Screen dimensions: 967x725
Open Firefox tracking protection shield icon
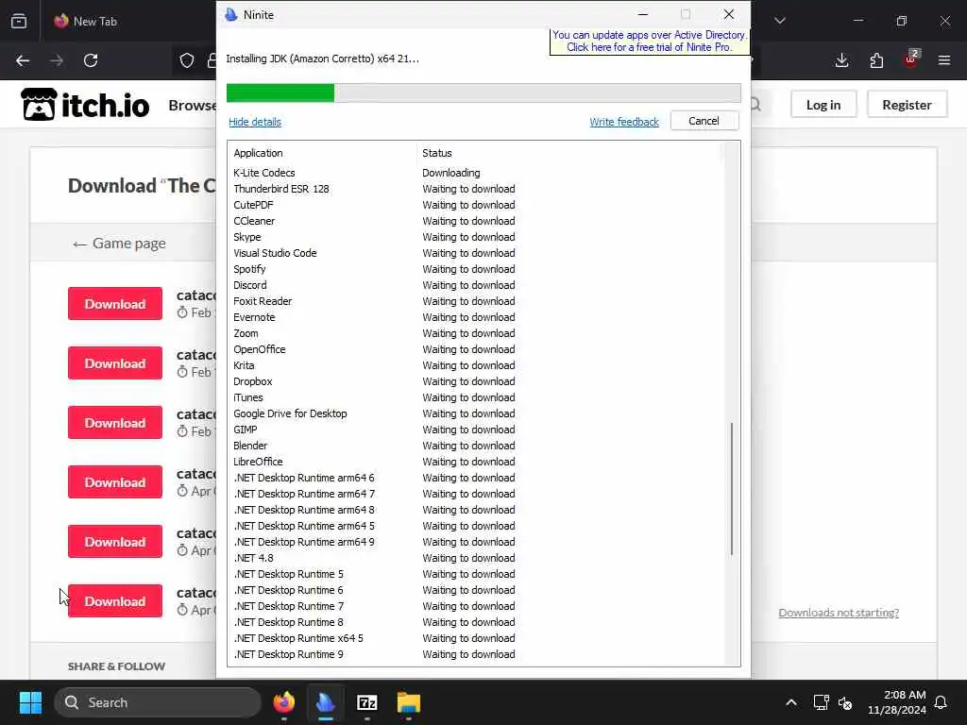coord(187,60)
